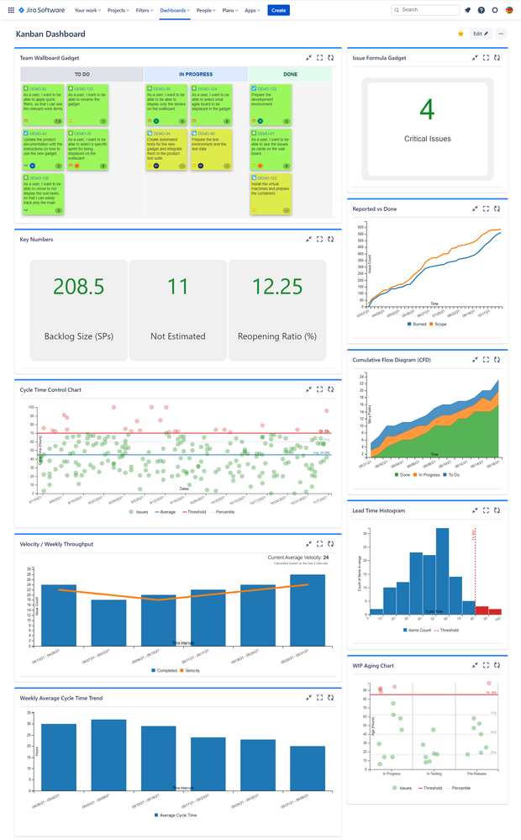Open the notifications icon in top bar
The image size is (521, 840).
[467, 10]
